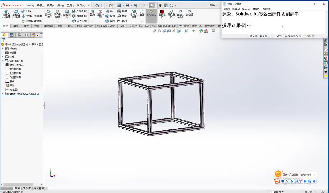Click the 筋 rib tool
The width and height of the screenshot is (329, 193).
pos(109,11)
